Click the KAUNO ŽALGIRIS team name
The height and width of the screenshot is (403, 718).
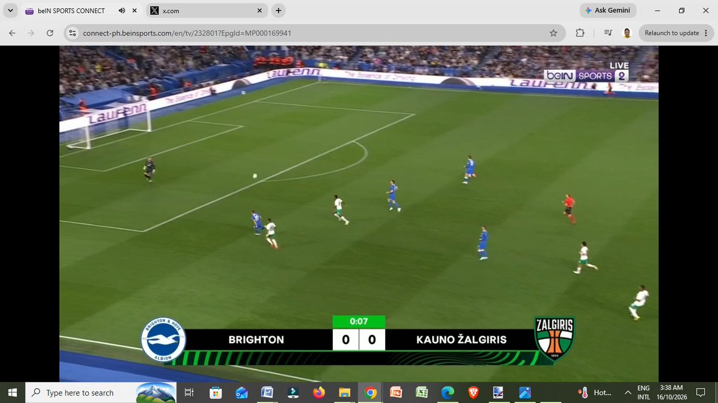point(461,340)
